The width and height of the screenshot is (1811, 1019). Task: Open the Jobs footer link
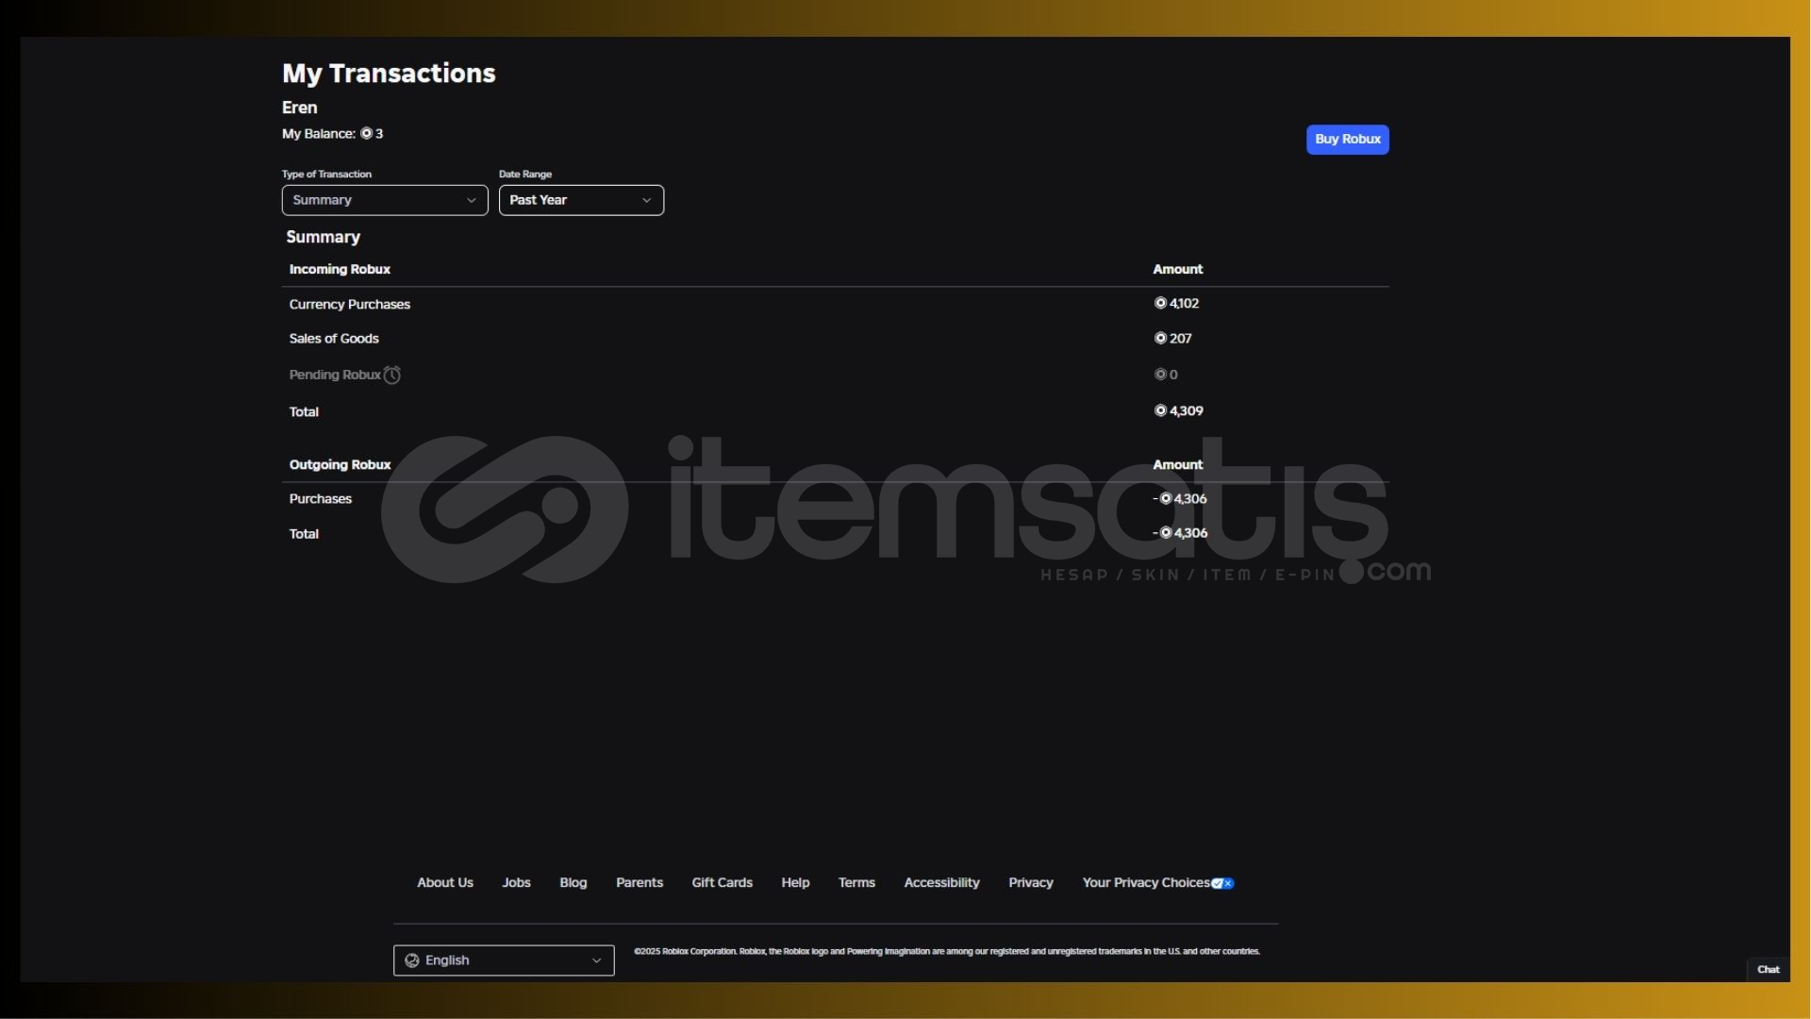516,882
